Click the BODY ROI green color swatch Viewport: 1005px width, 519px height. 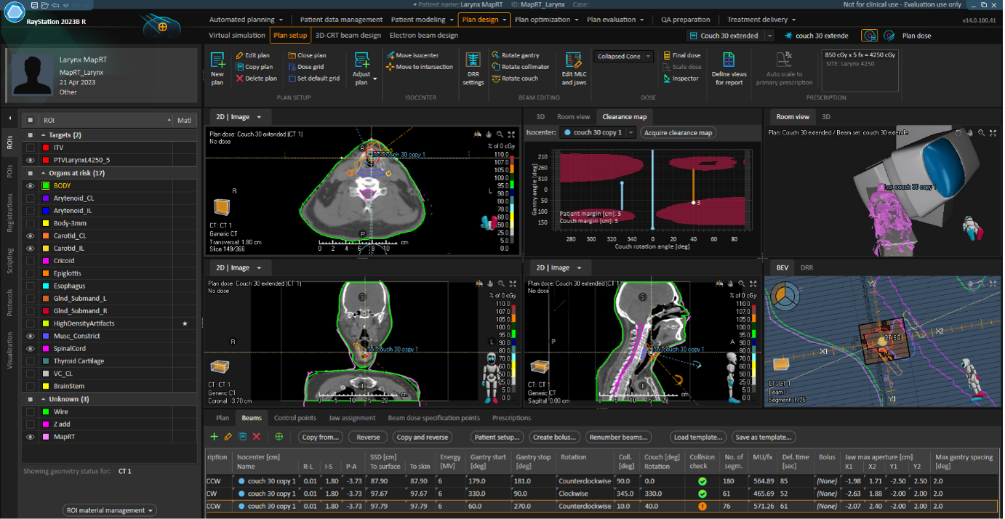click(x=47, y=186)
